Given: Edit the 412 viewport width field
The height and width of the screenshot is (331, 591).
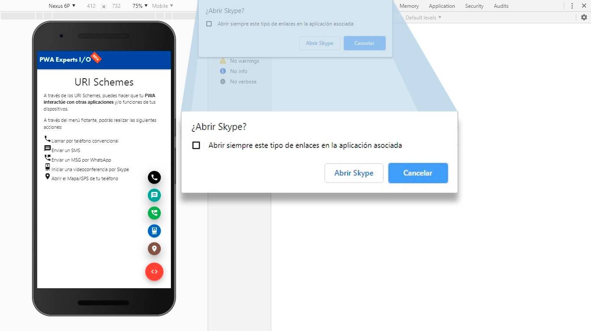Looking at the screenshot, I should click(91, 6).
